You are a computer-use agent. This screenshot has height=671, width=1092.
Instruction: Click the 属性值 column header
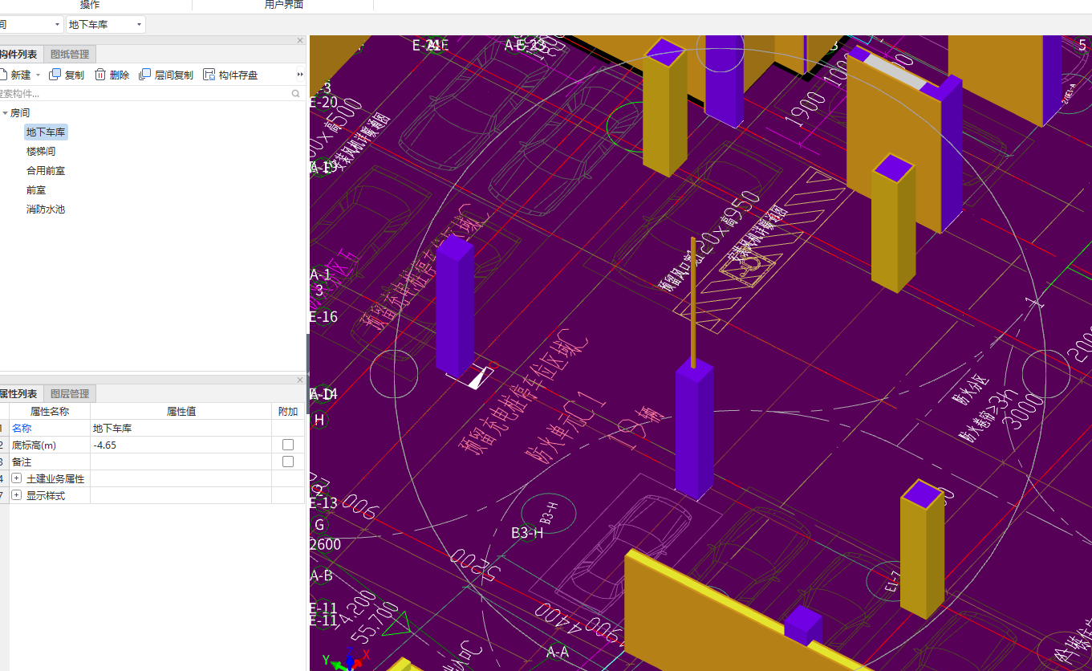tap(181, 411)
